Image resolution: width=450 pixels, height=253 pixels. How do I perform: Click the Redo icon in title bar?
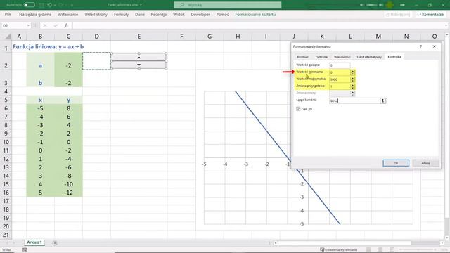(x=61, y=5)
